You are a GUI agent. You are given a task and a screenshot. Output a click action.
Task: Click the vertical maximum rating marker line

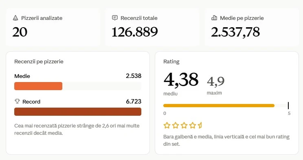(x=288, y=106)
